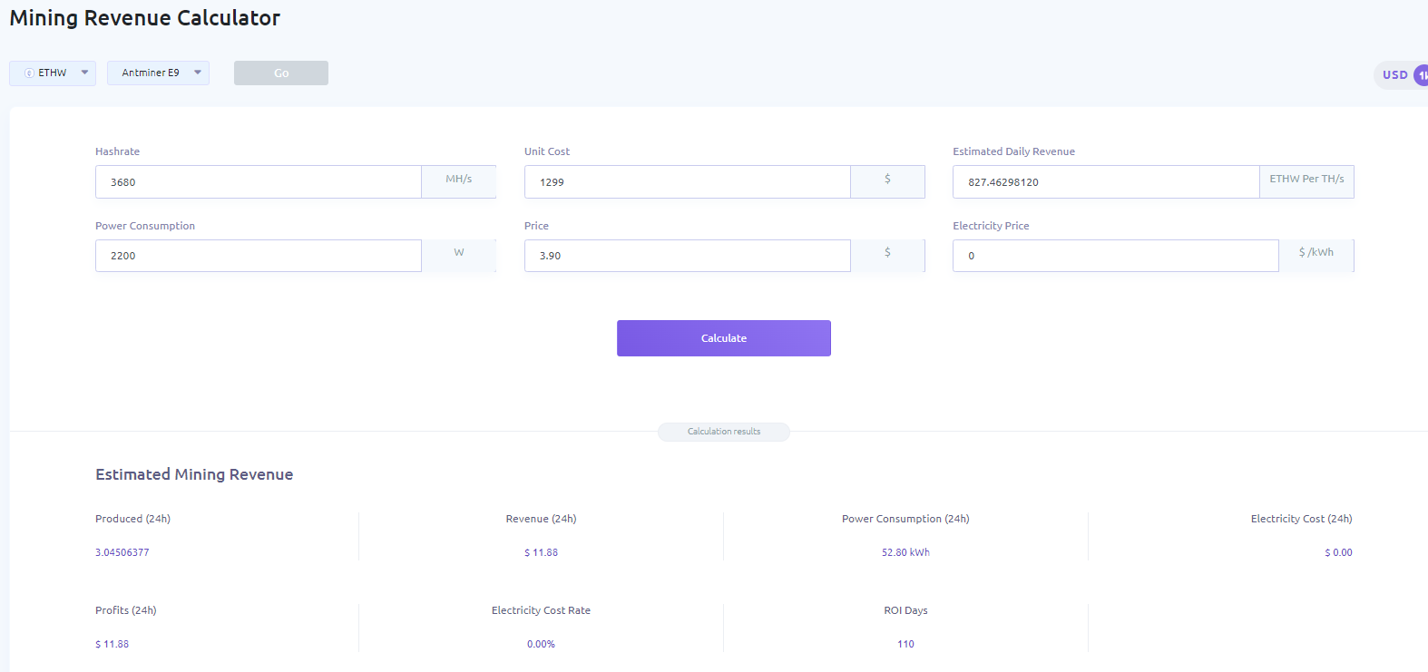The width and height of the screenshot is (1428, 672).
Task: Click the Electricity Price input field
Action: click(x=1115, y=256)
